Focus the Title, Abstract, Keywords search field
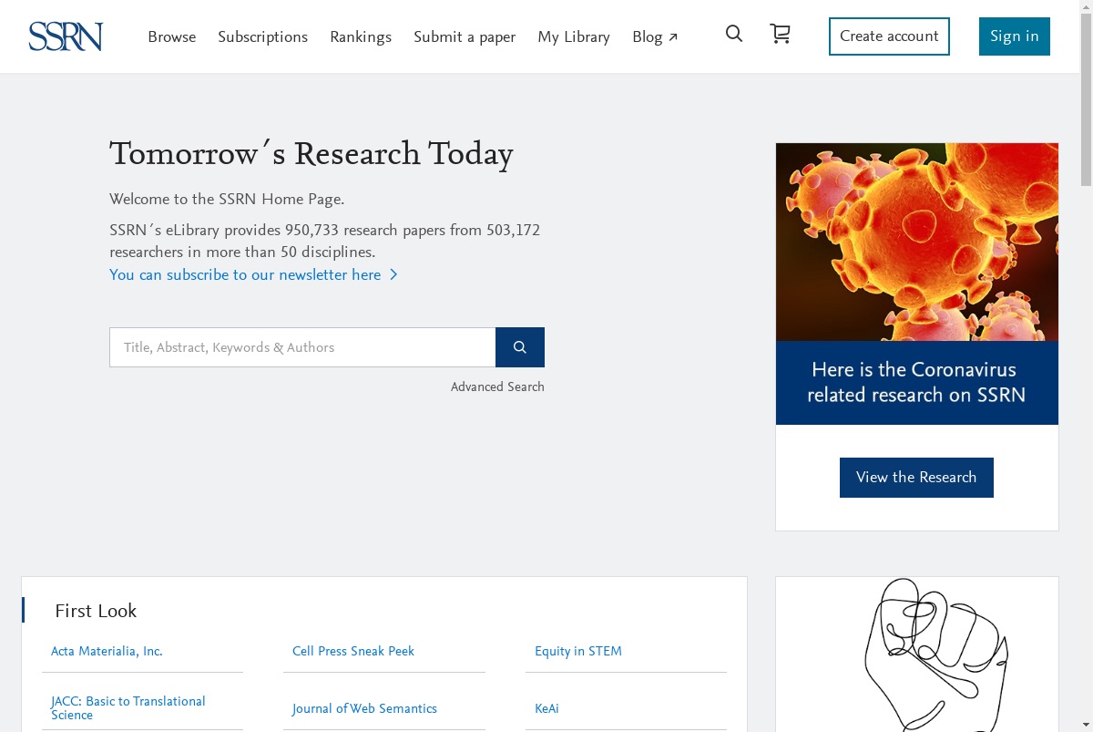 coord(302,347)
